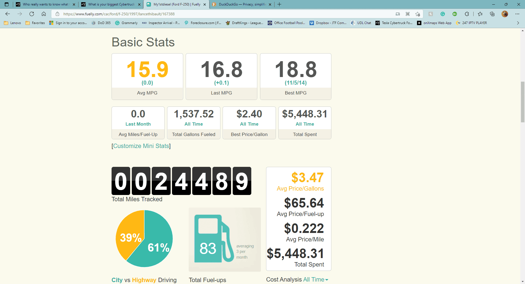Open the Office Football Pool bookmark

(x=286, y=23)
